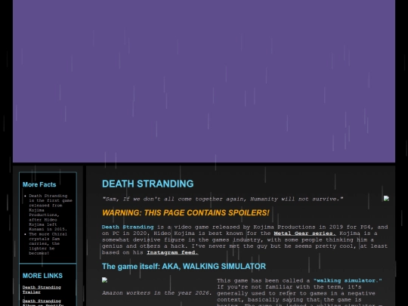Screen dimensions: 408x306
Task: Open the Metal Gear series link
Action: coord(304,233)
